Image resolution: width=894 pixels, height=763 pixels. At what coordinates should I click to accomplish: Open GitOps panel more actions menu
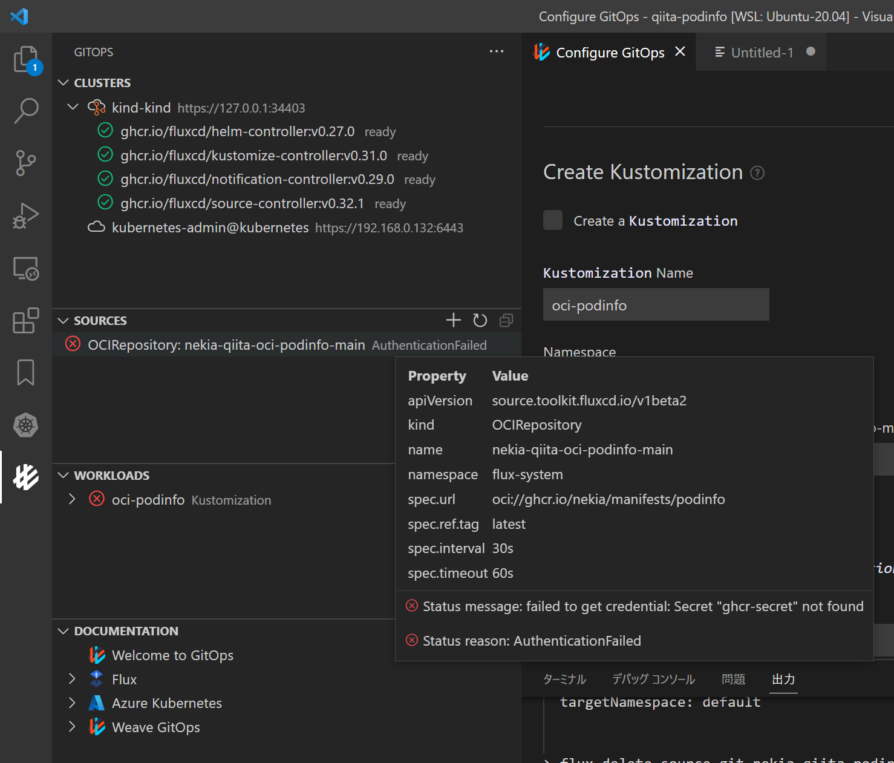tap(497, 51)
